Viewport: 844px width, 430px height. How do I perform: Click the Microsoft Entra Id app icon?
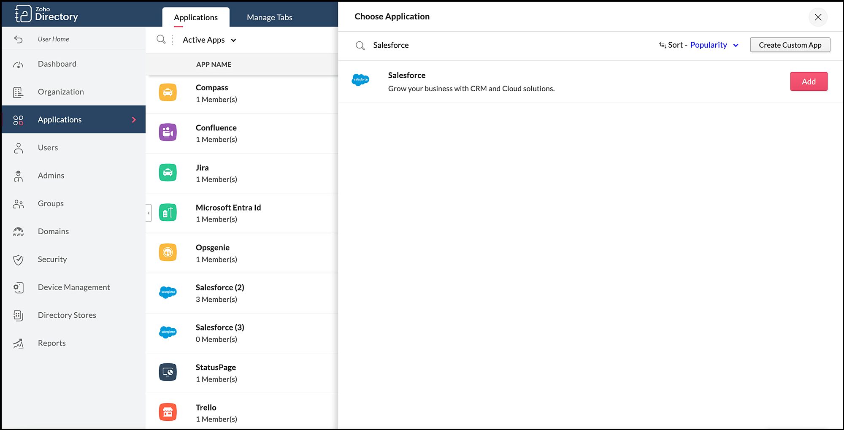pos(168,213)
